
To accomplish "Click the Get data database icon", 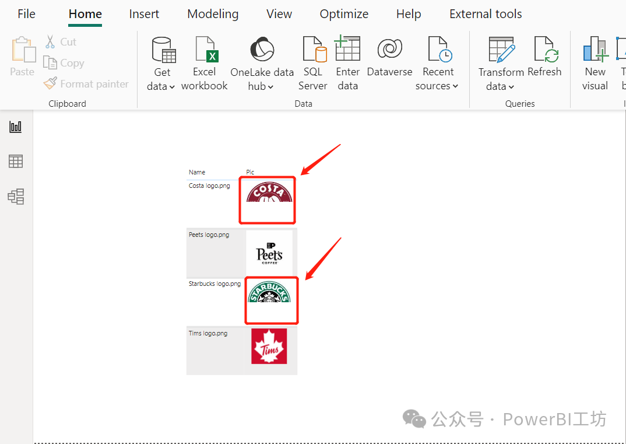I will tap(164, 50).
